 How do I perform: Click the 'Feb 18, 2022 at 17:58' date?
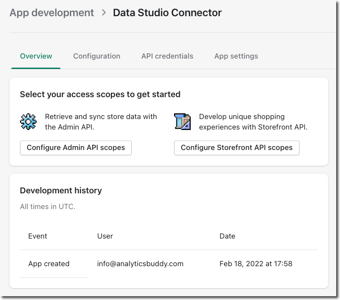[x=256, y=264]
